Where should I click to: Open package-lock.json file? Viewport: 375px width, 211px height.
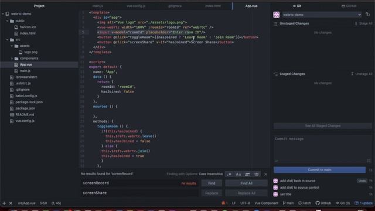(x=29, y=102)
